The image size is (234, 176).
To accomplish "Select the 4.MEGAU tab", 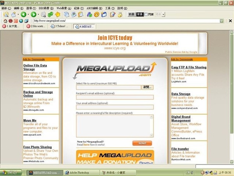I will [x=85, y=27].
